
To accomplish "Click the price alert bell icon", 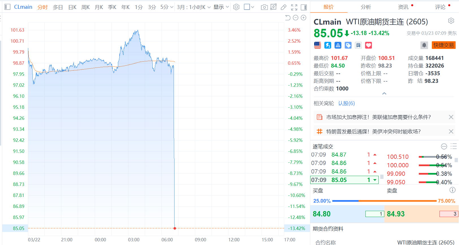I will click(424, 45).
